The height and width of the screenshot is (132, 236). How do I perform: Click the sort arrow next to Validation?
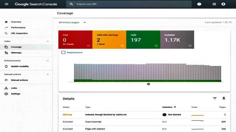175,107
